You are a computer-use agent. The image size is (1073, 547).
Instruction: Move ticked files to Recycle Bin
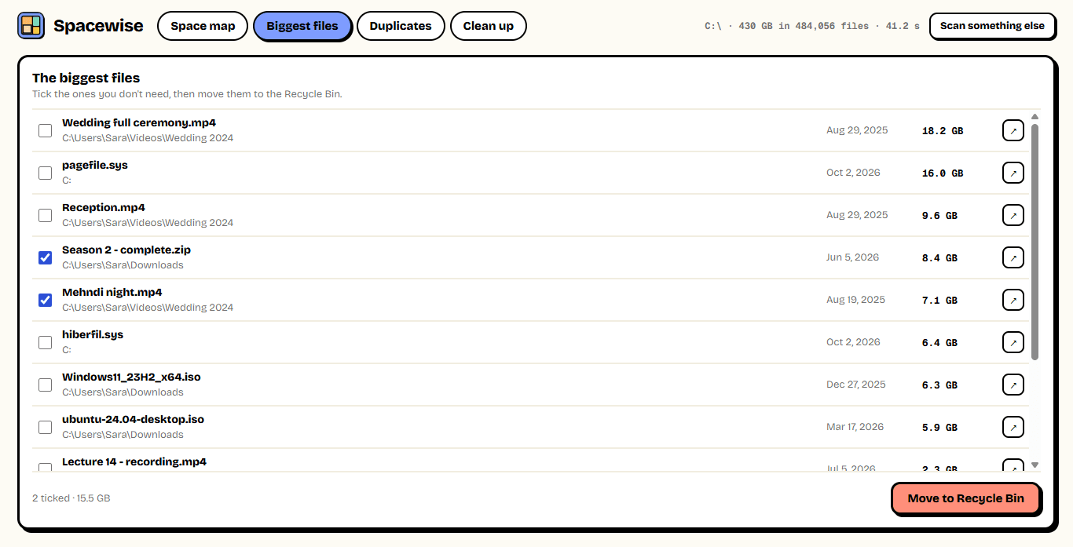[966, 498]
